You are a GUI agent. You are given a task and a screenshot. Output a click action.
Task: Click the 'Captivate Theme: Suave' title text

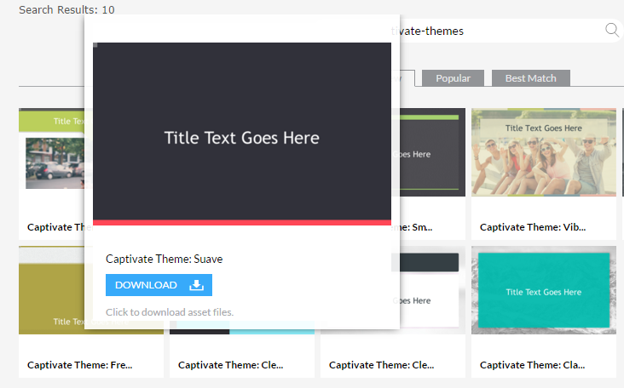click(164, 259)
